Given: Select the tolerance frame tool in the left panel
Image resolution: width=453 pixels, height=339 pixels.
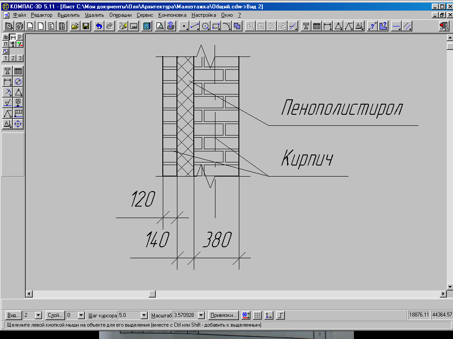Looking at the screenshot, I should point(18,113).
